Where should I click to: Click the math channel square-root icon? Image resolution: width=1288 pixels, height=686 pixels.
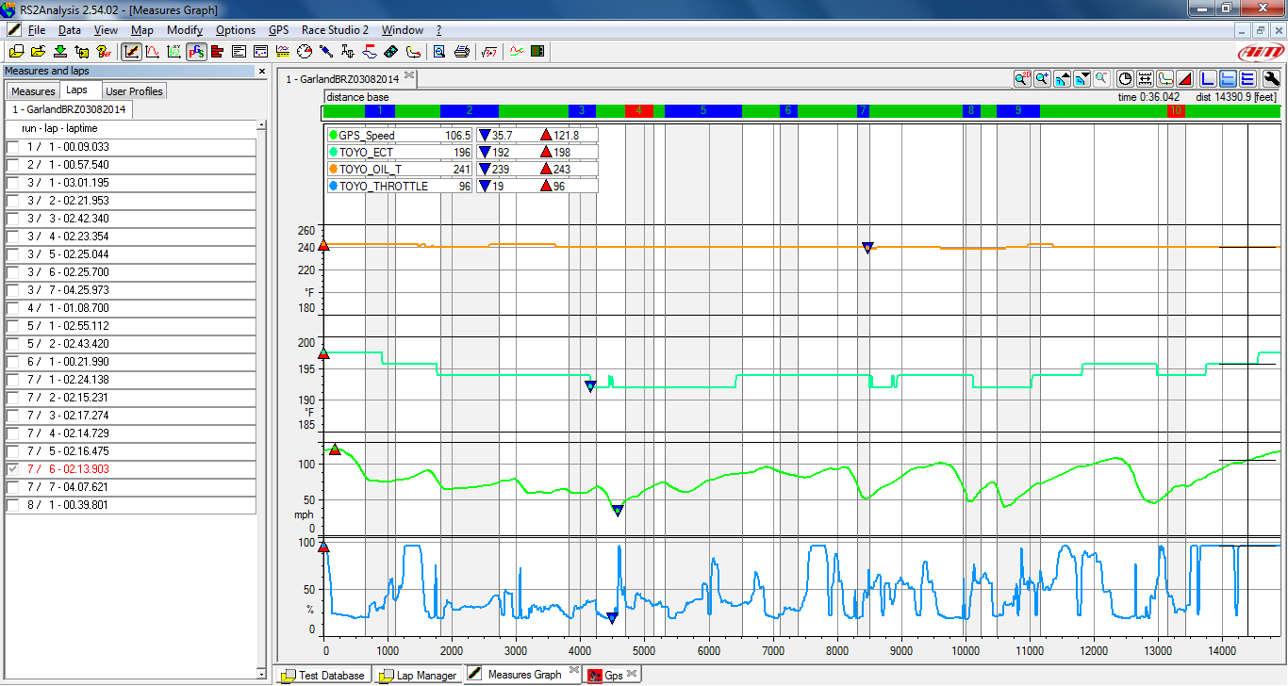pos(489,52)
